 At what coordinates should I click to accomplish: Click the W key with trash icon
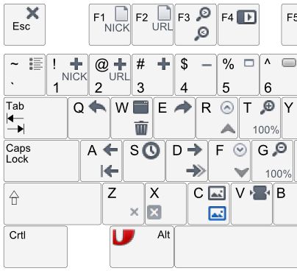(132, 118)
